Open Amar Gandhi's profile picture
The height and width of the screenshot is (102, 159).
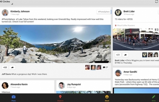point(118,73)
